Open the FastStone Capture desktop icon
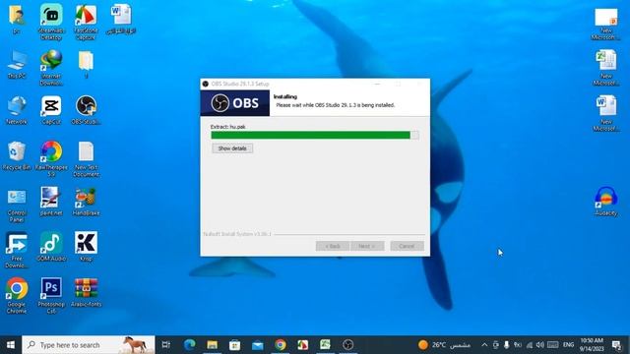 86,22
